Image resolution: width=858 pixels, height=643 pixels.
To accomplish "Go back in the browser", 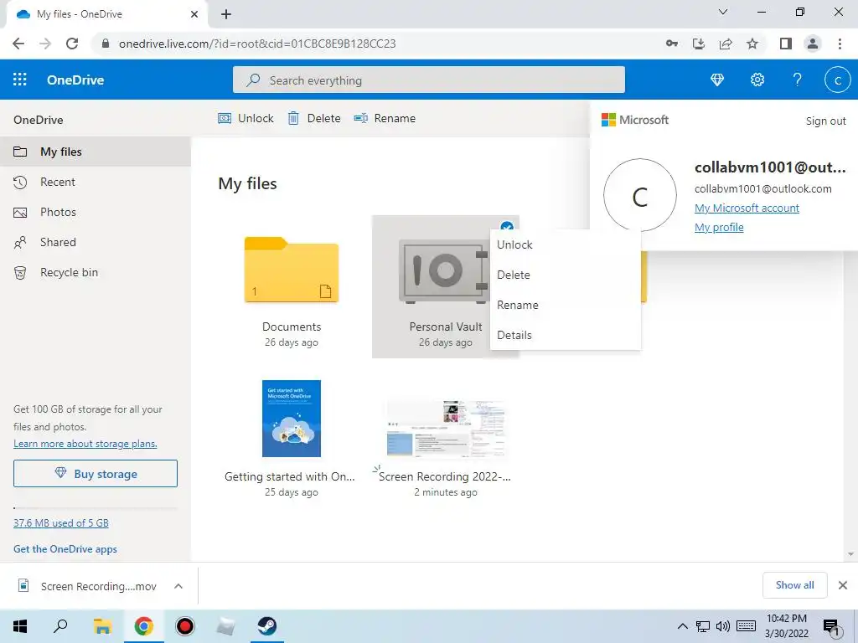I will [x=18, y=44].
